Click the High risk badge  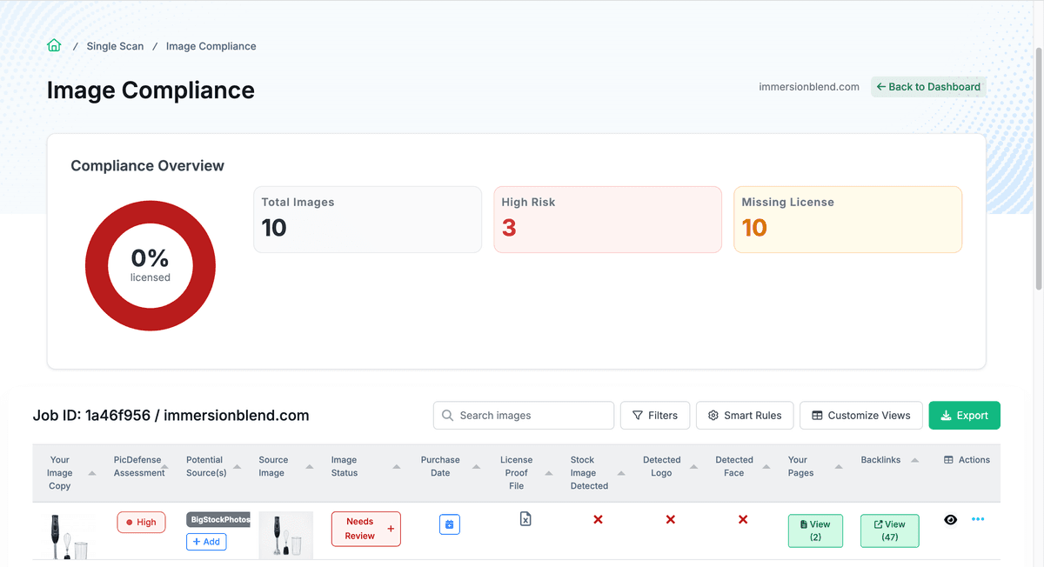141,523
